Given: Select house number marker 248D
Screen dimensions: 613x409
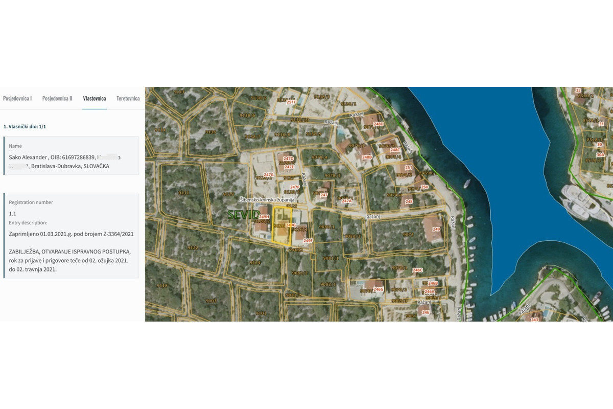Looking at the screenshot, I should click(379, 124).
